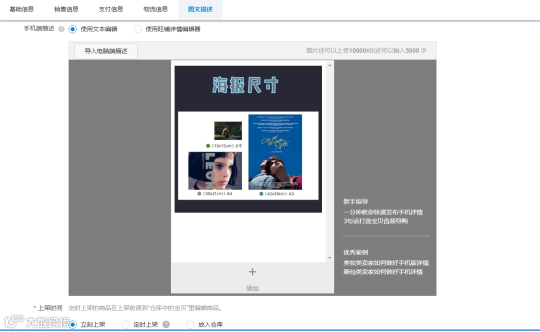Choose the 定时上架 radio option
Screen dimensions: 540x332
tap(125, 324)
